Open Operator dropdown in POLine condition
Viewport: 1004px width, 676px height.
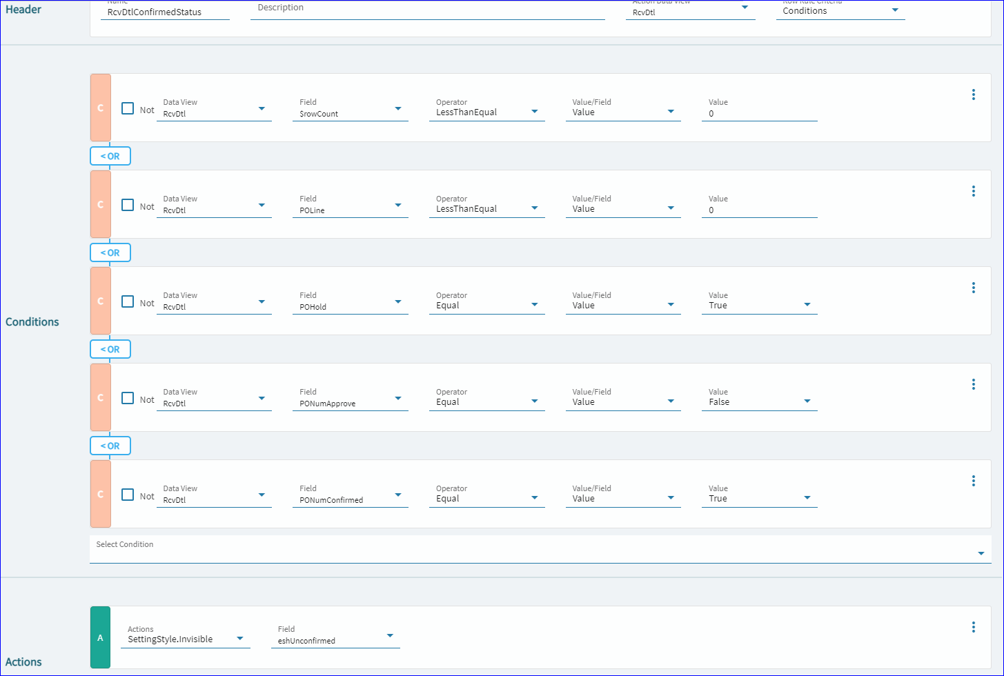tap(487, 206)
